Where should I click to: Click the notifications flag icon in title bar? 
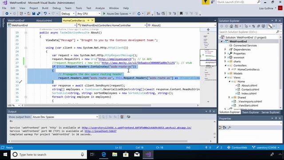click(205, 2)
